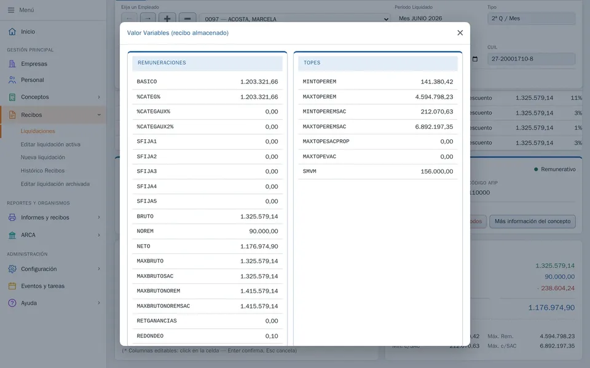Click the calendar icon beside the CUIL field
The width and height of the screenshot is (590, 368).
tap(475, 59)
